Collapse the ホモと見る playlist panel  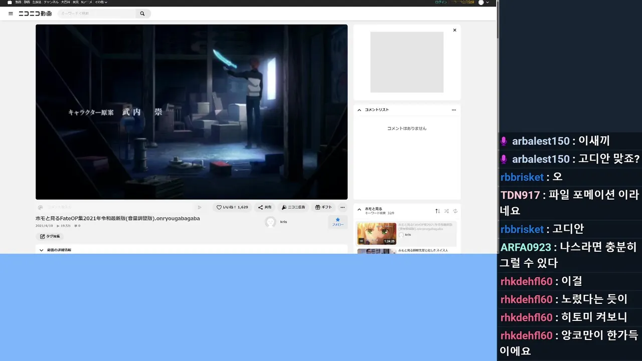tap(359, 210)
